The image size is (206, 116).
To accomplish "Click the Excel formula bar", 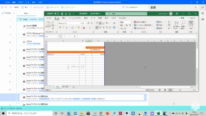I will (x=136, y=36).
